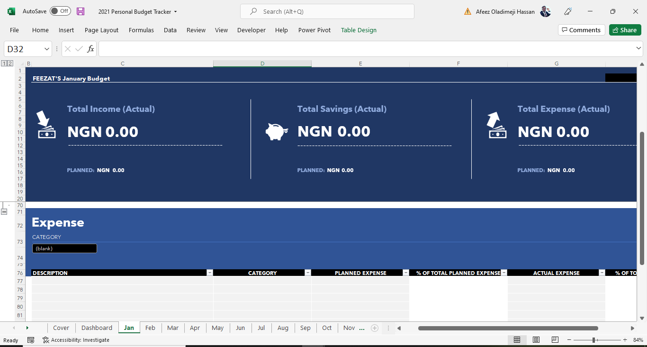Image resolution: width=647 pixels, height=347 pixels.
Task: Collapse the row group minus button
Action: tap(4, 212)
